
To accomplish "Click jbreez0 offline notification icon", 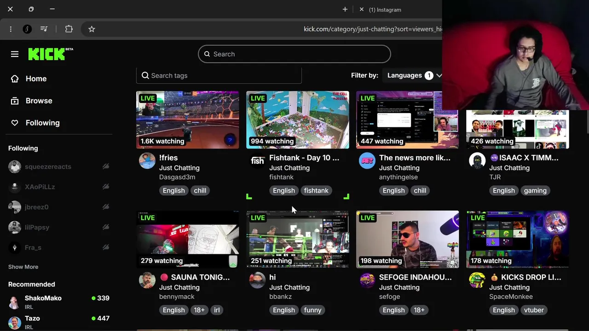I will [106, 207].
